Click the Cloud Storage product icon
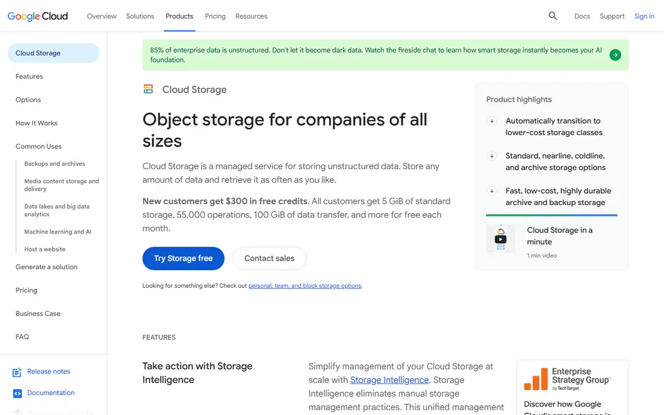664x415 pixels. [x=148, y=89]
